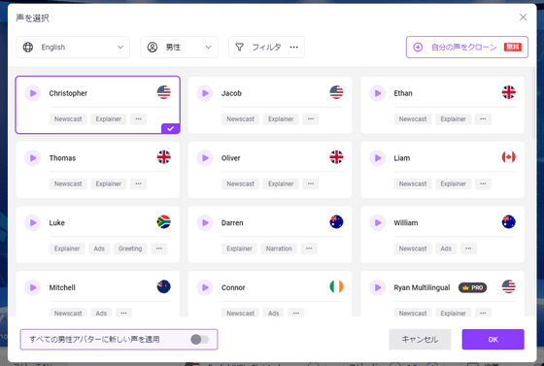Viewport: 544px width, 366px height.
Task: Click the Newscast tag on Thomas card
Action: (68, 183)
